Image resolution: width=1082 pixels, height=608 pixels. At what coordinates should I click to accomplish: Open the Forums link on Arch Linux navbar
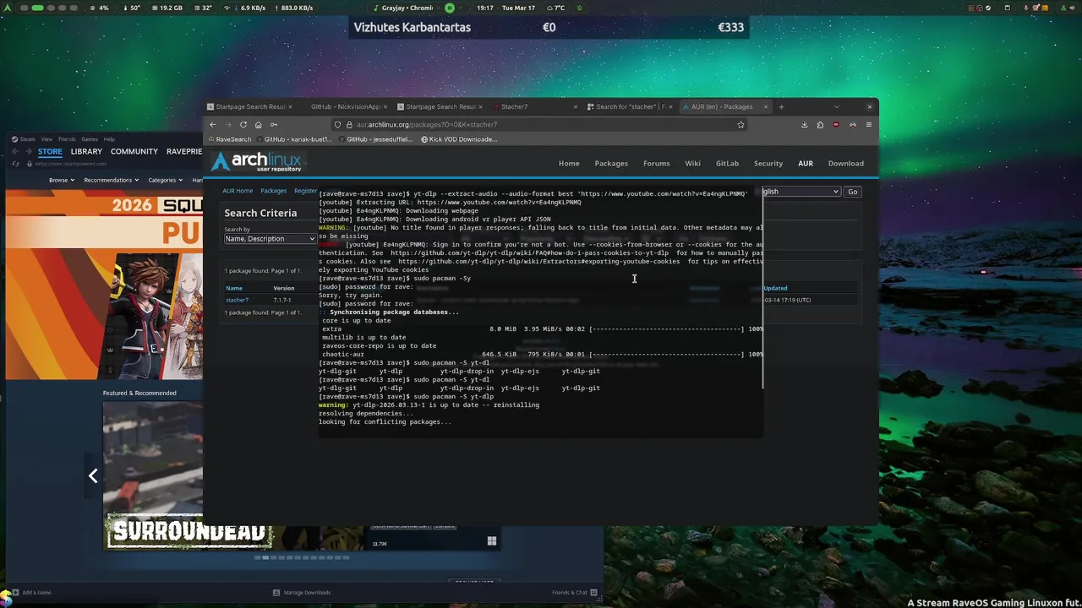click(656, 163)
